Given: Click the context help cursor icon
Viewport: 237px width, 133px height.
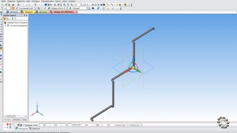Looking at the screenshot, I should point(59,5).
